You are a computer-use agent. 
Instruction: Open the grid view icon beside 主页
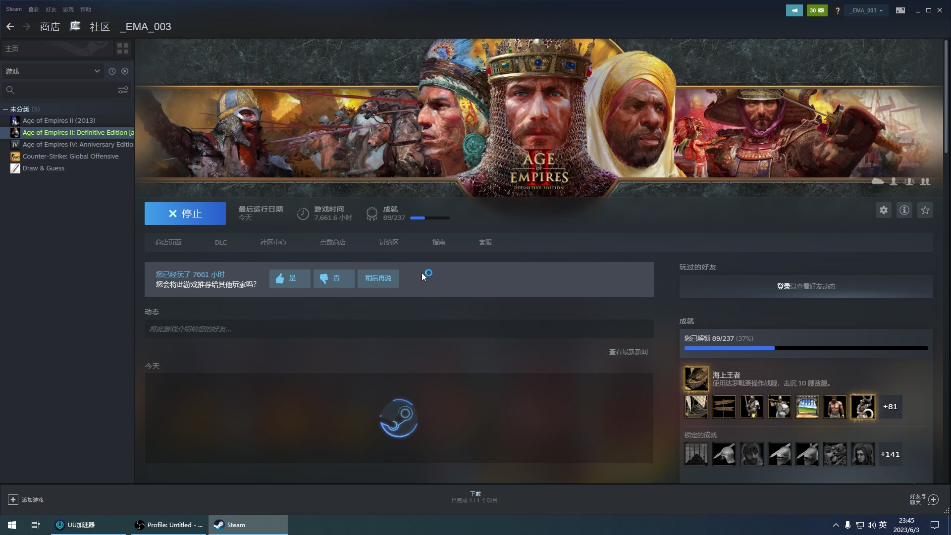click(x=122, y=48)
